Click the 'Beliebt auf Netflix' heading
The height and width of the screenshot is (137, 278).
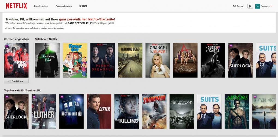(x=46, y=39)
